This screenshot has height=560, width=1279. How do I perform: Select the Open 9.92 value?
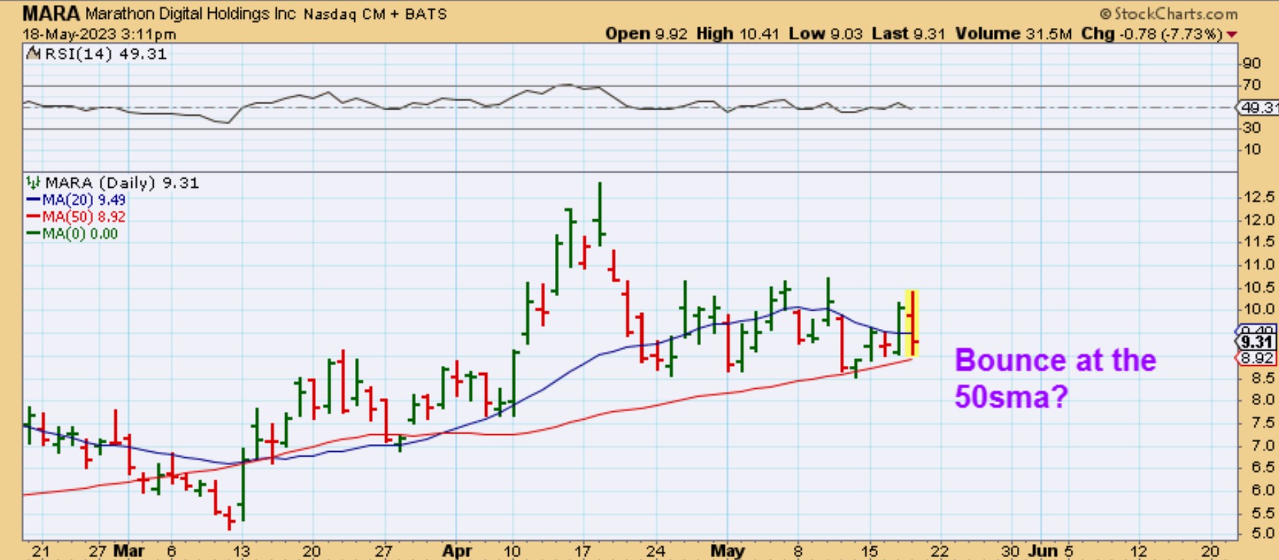(x=646, y=34)
